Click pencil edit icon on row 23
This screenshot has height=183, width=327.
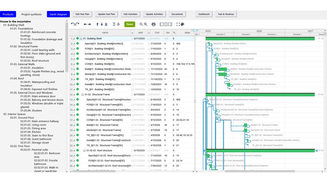point(74,151)
